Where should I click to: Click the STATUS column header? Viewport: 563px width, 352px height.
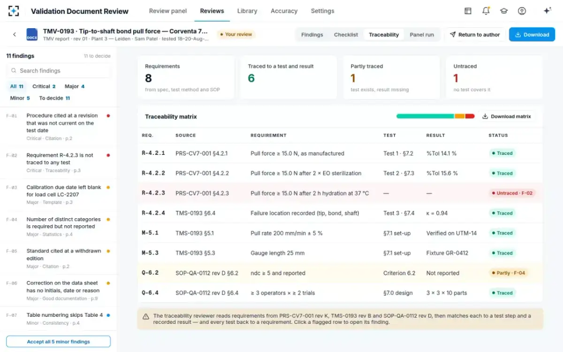click(498, 135)
